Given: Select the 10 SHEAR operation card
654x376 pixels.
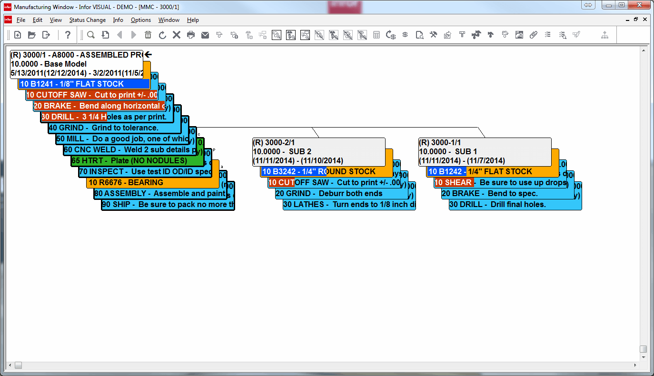Looking at the screenshot, I should [453, 182].
